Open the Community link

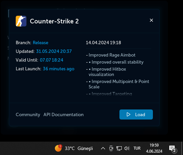pos(28,115)
